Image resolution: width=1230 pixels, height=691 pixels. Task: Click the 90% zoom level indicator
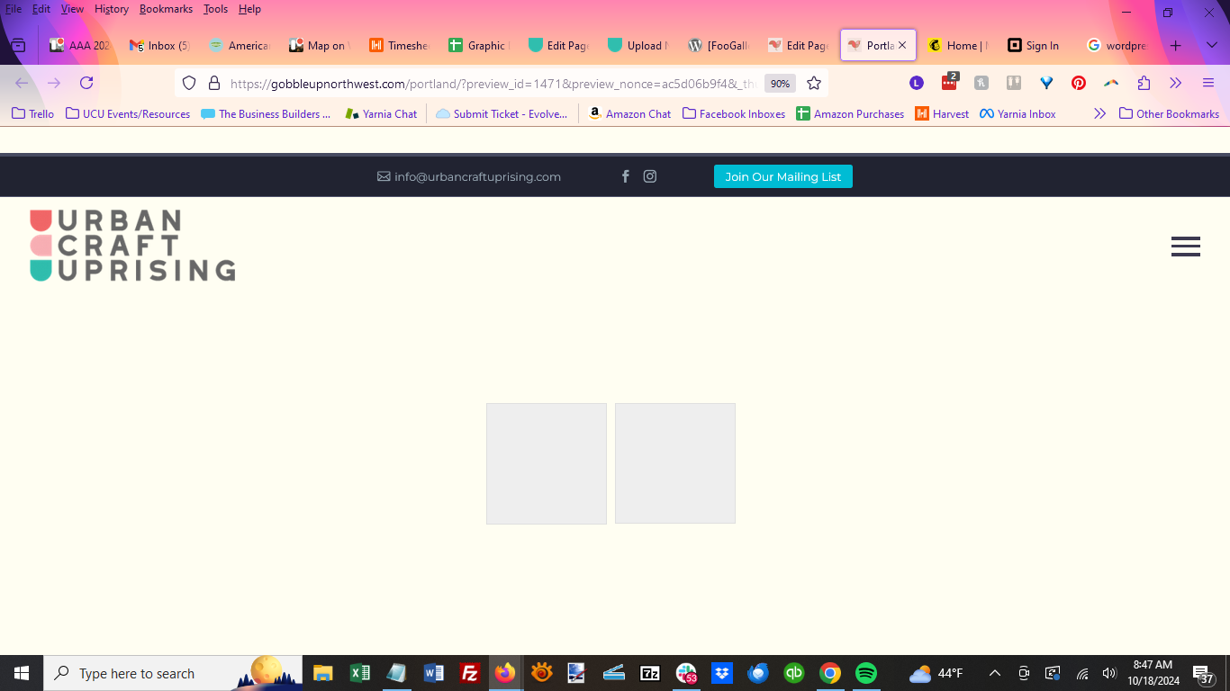[x=779, y=84]
